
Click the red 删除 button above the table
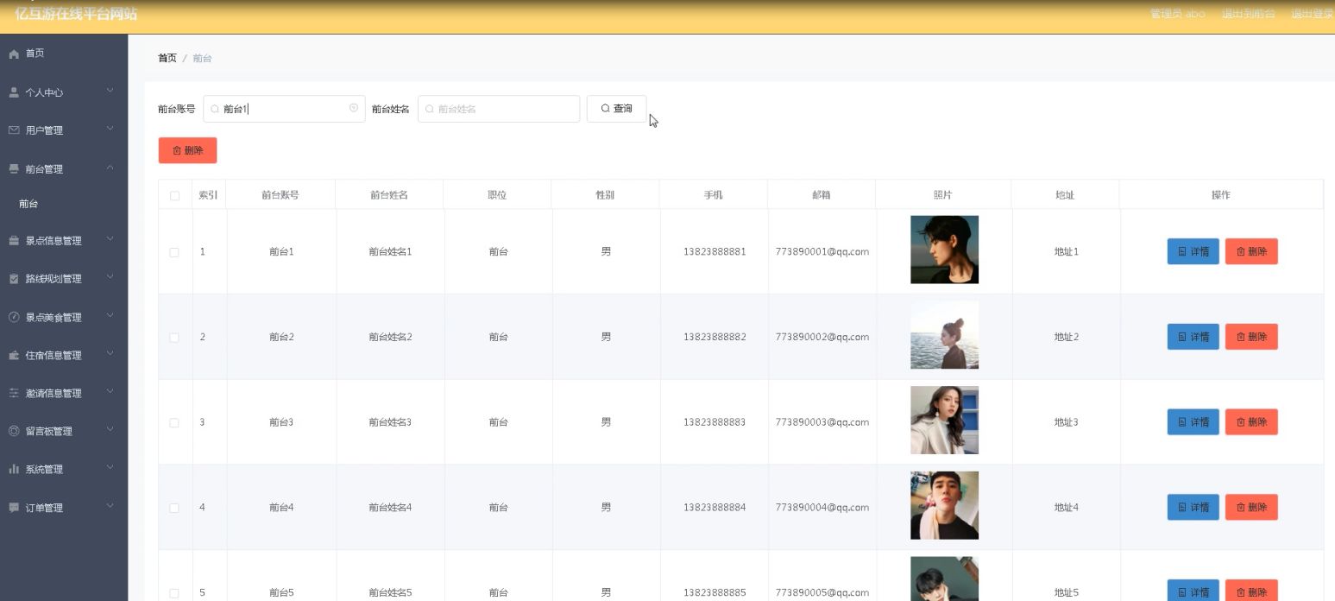(x=187, y=150)
